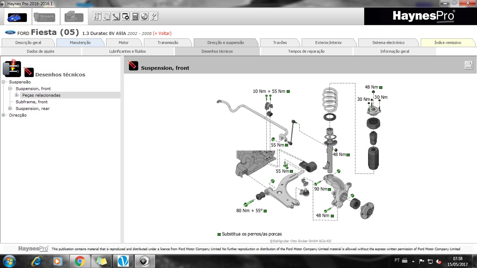Screen dimensions: 477x268
Task: Click the Substitua os pernos/as porcas legend
Action: tap(252, 234)
